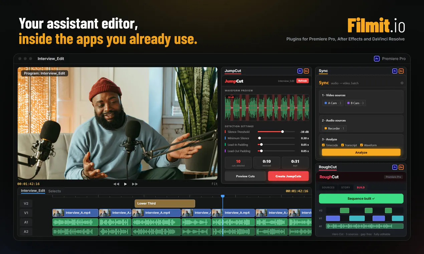Click the Pr badge beside Premiere Pro title

[377, 58]
